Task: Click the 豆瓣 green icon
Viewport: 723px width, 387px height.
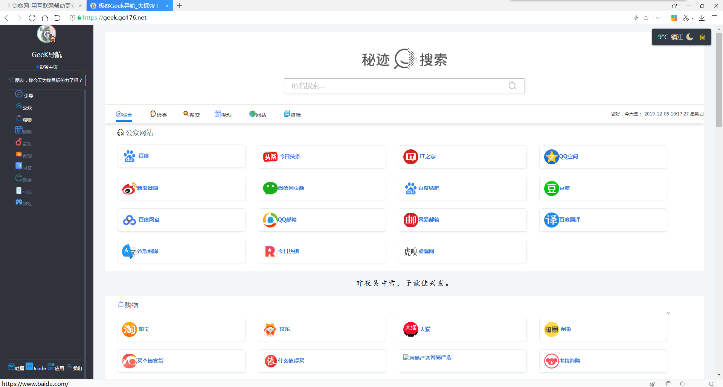Action: click(x=551, y=188)
